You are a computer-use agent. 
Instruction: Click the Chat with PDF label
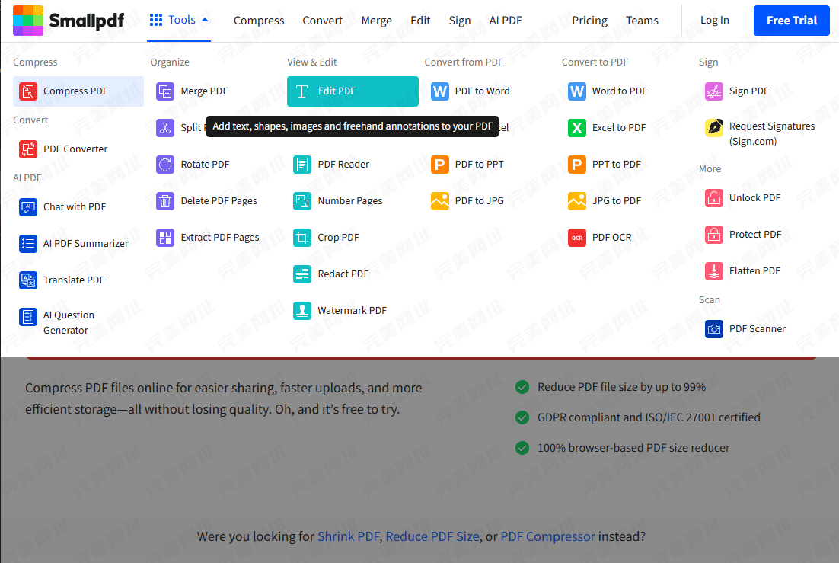[75, 206]
